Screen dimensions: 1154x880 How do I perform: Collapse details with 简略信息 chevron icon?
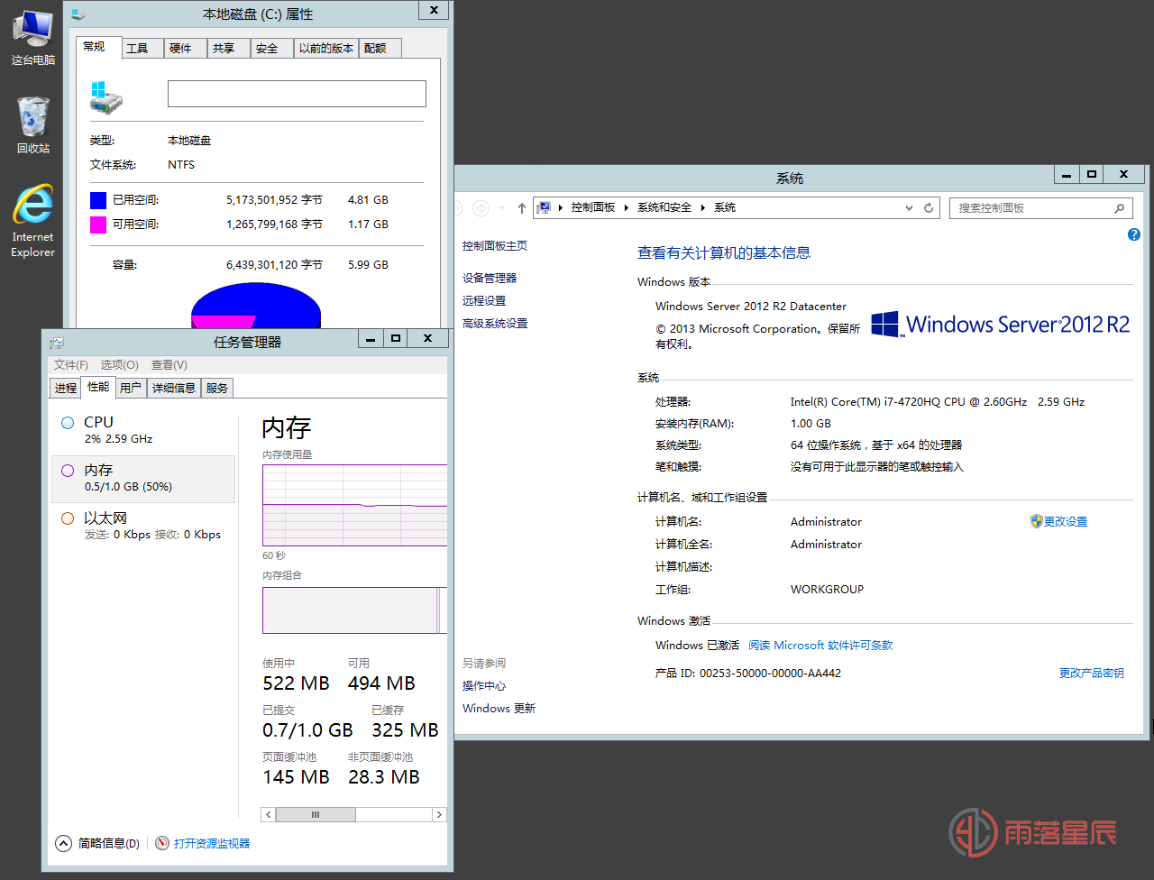tap(63, 844)
